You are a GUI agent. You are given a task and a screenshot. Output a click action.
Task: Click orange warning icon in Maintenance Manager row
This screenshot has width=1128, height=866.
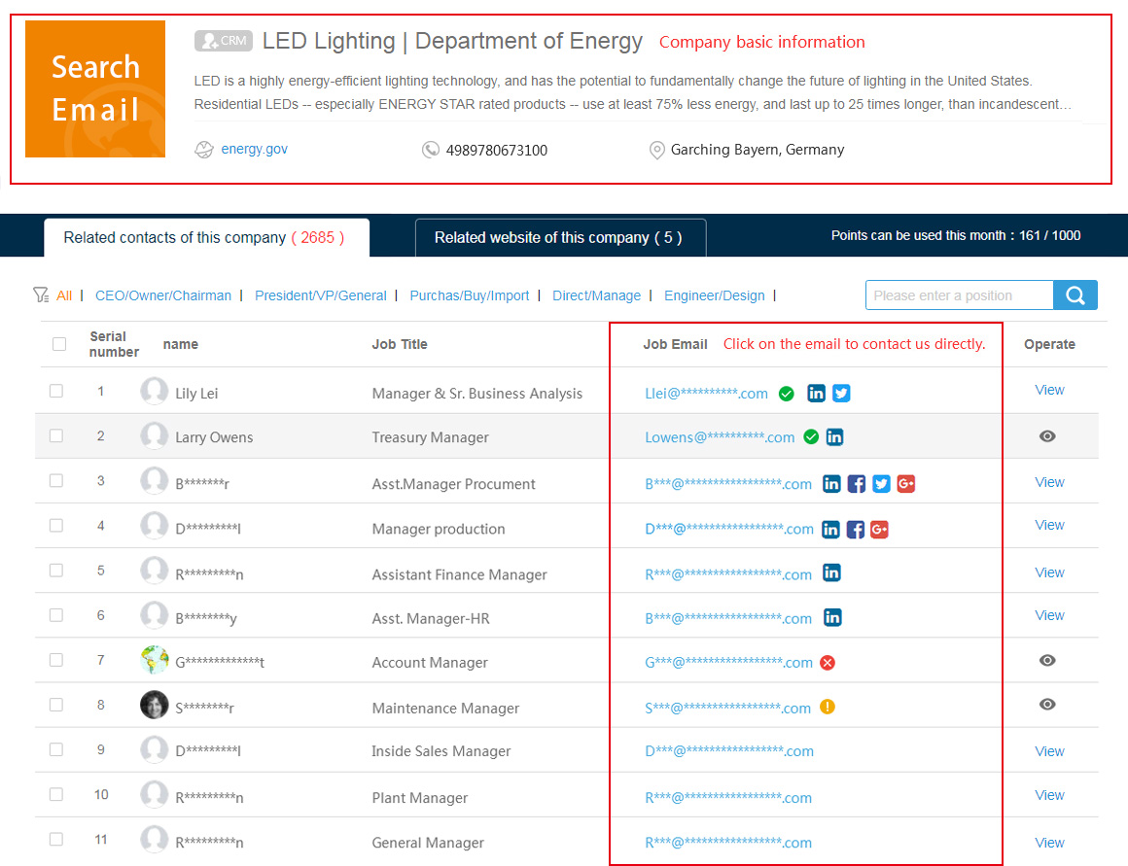tap(828, 707)
